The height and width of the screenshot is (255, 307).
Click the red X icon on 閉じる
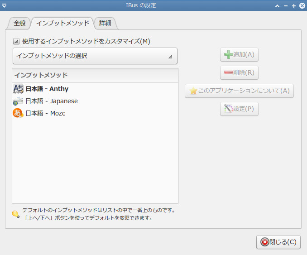[x=265, y=242]
